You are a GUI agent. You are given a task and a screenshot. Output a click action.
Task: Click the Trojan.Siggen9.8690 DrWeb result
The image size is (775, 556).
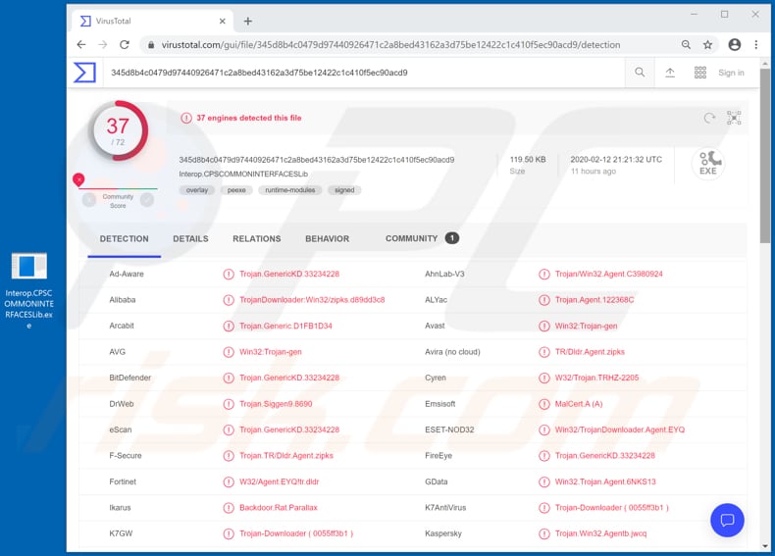(276, 404)
